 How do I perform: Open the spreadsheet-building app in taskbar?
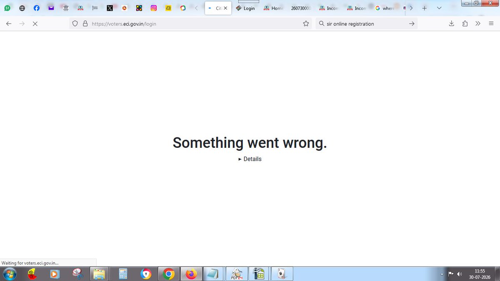tap(259, 274)
